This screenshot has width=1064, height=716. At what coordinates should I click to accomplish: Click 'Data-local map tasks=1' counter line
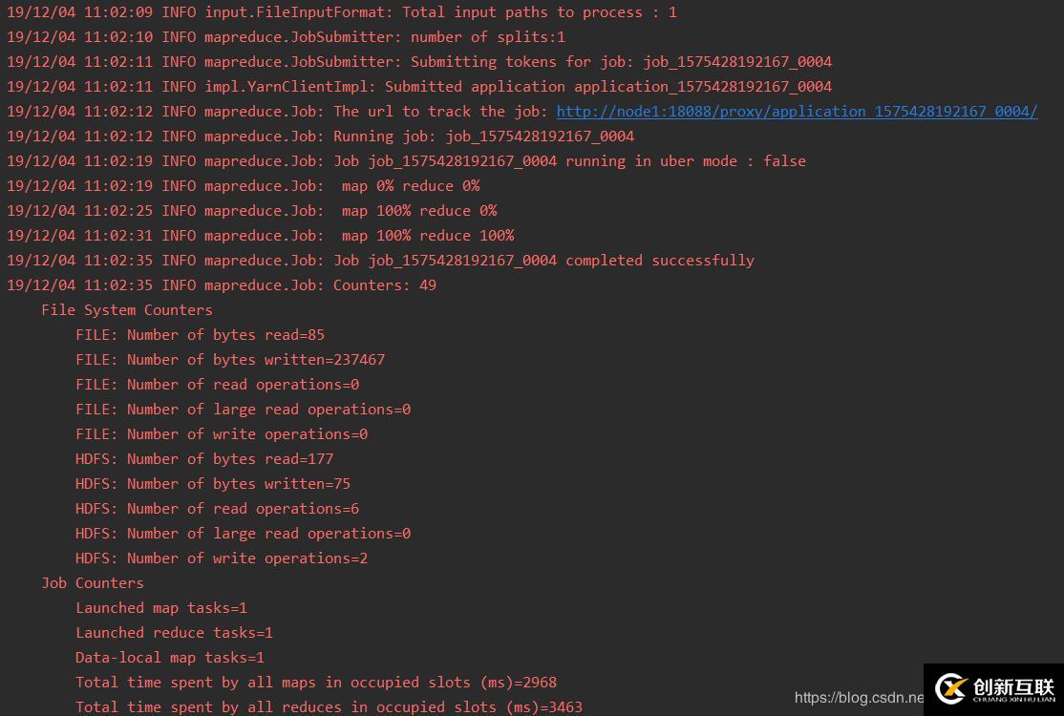coord(170,658)
